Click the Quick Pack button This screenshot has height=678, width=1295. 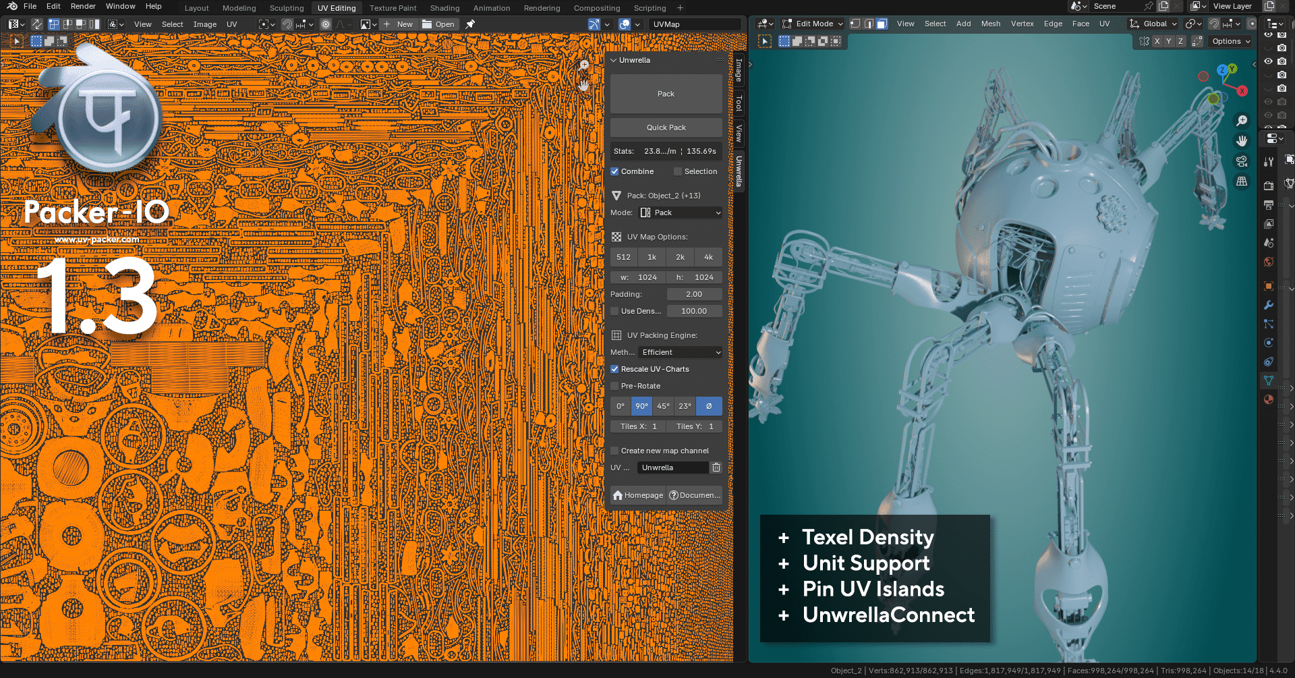(666, 128)
